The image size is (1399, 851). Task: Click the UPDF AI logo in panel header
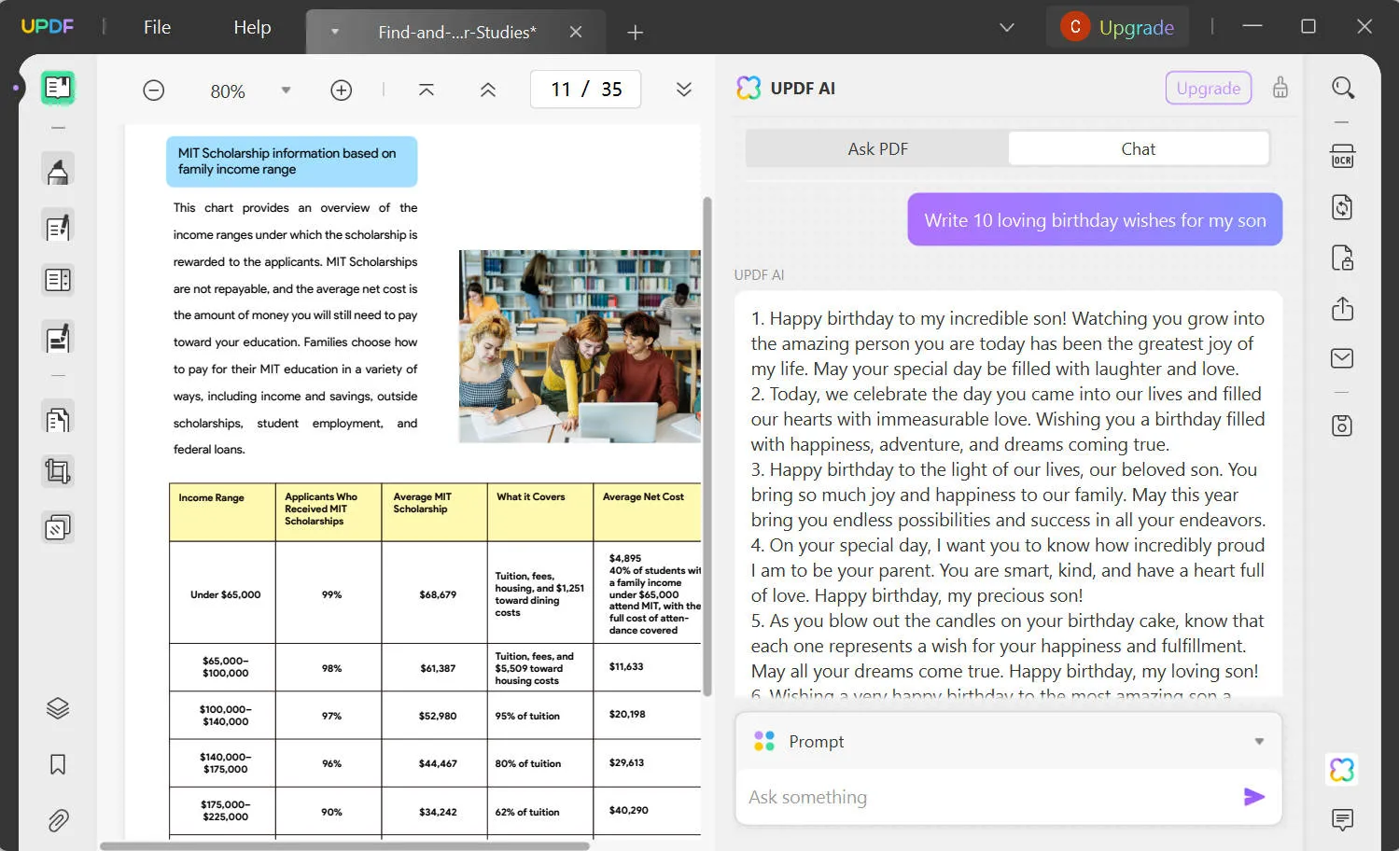748,88
